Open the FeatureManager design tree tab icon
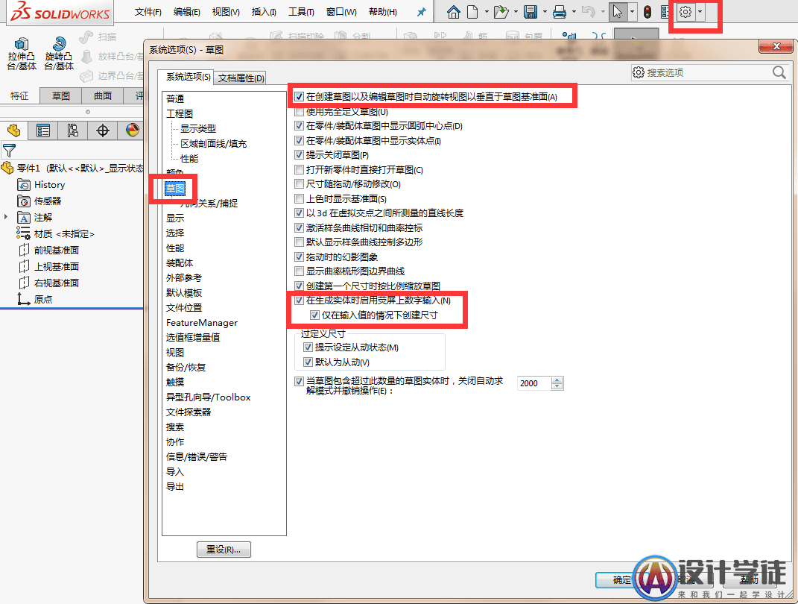The width and height of the screenshot is (798, 604). point(13,131)
